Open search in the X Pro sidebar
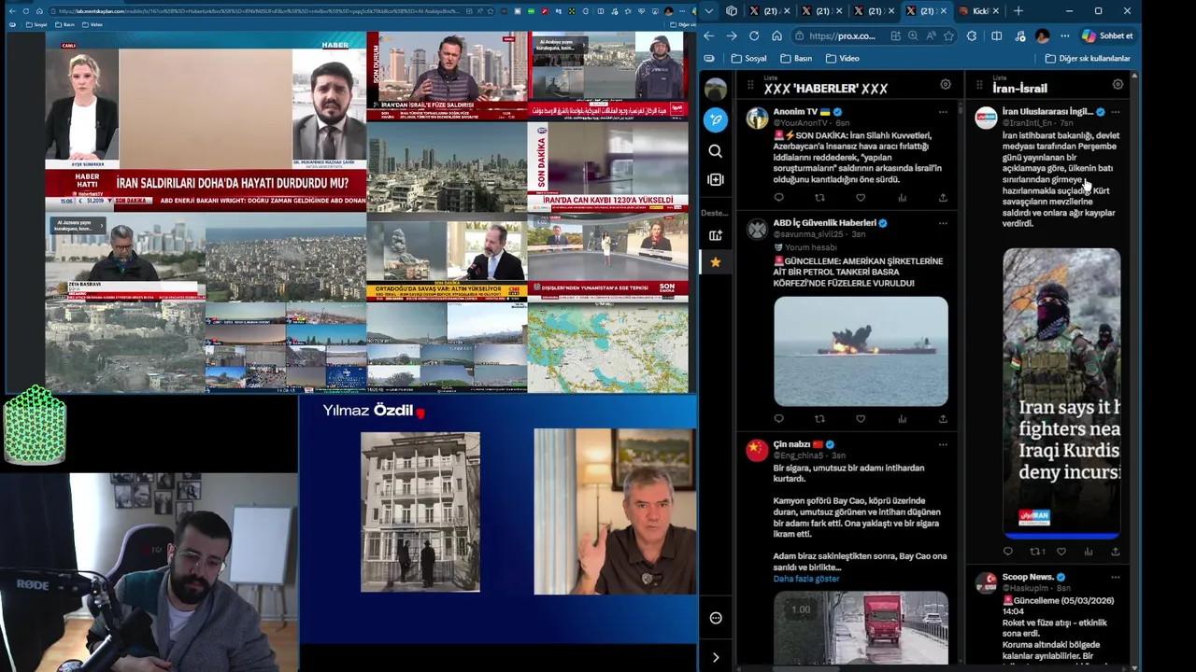The image size is (1196, 672). (716, 151)
